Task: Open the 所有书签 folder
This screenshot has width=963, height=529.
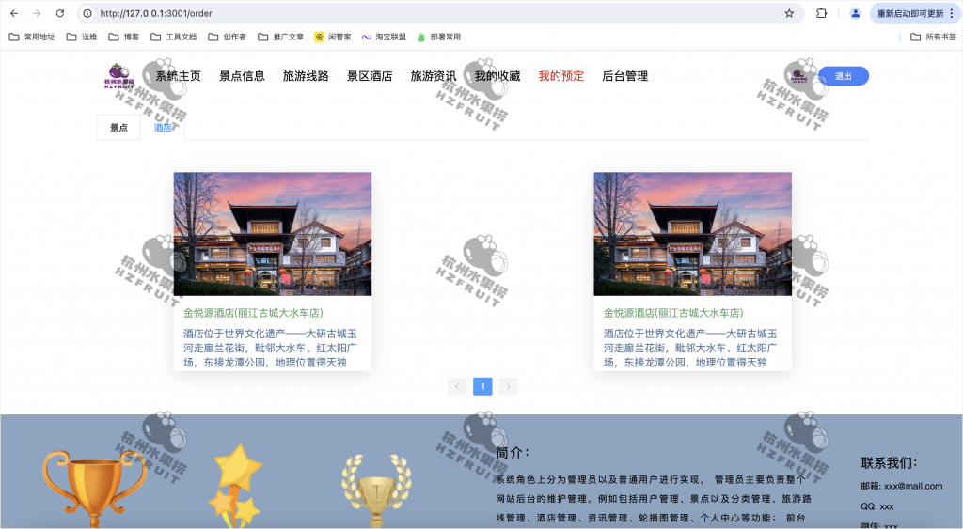Action: tap(934, 37)
